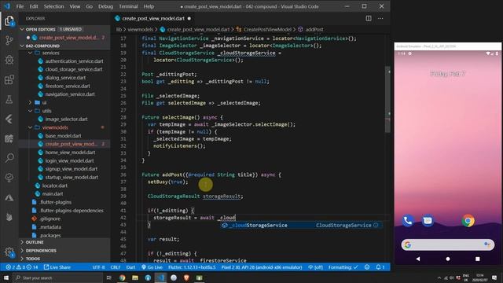Viewport: 503px width, 283px height.
Task: Open the View menu
Action: (75, 6)
